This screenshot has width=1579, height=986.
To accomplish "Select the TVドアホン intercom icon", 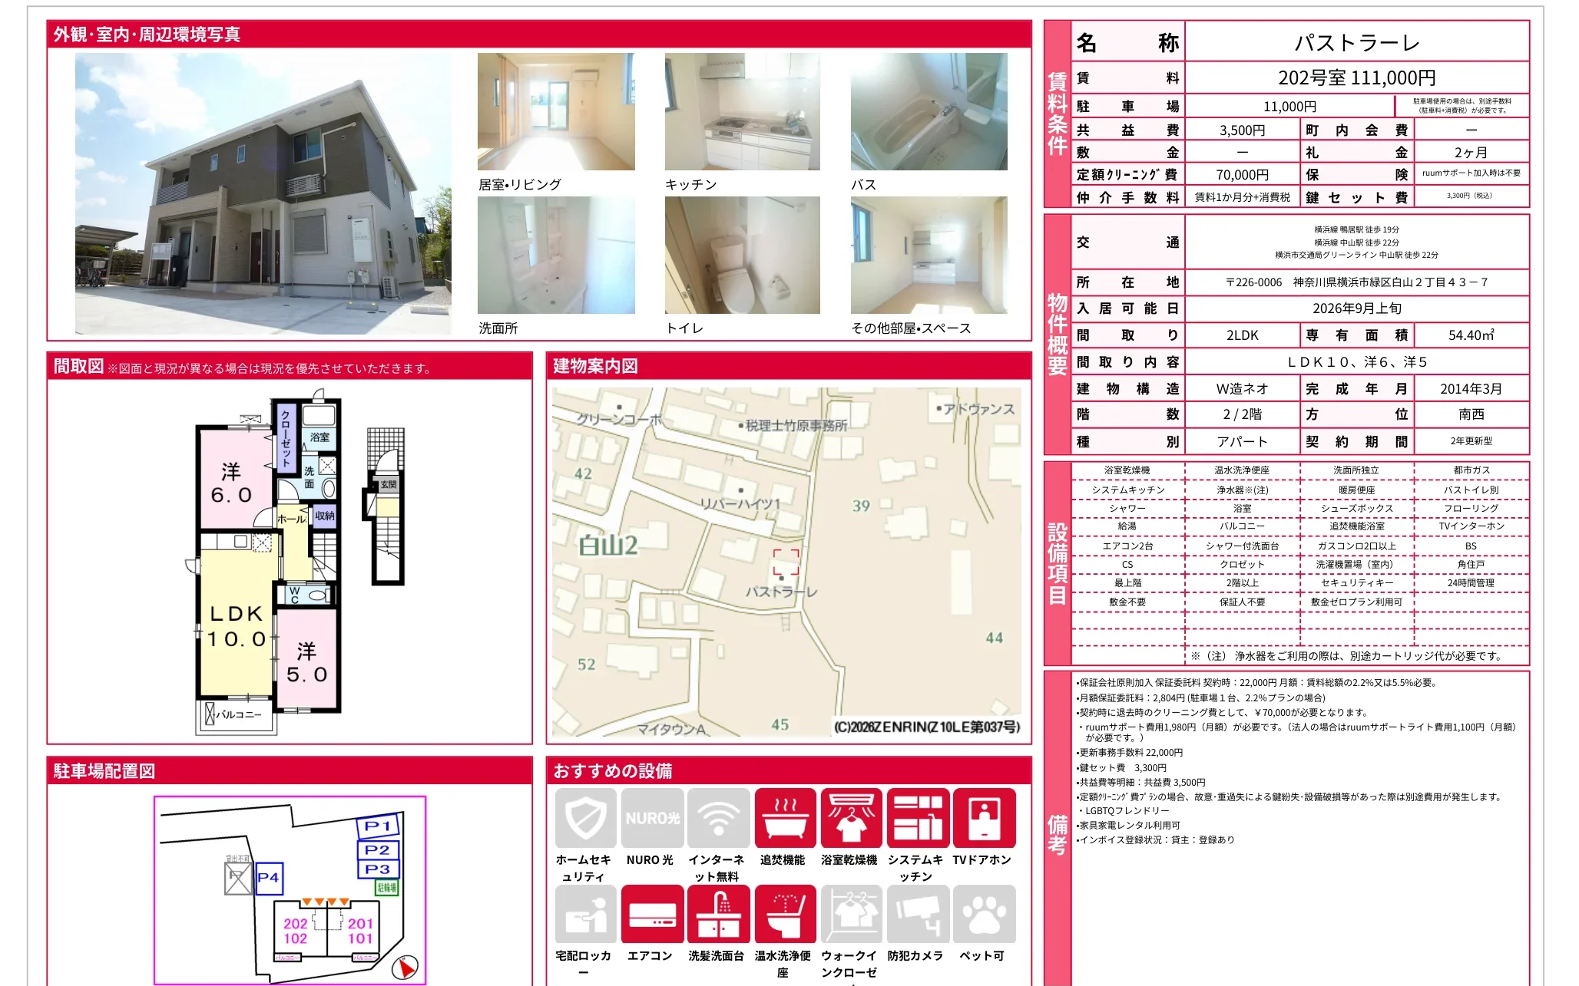I will click(x=984, y=818).
